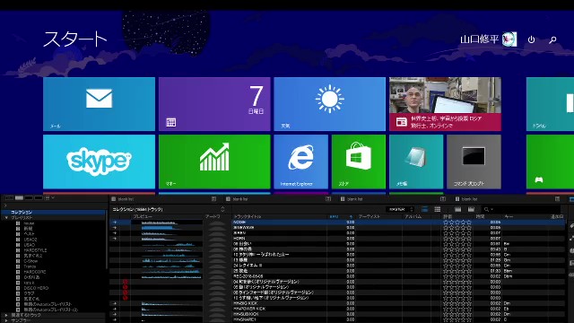Viewport: 574px width, 323px height.
Task: Open the USAO2 playlist
Action: (x=30, y=240)
